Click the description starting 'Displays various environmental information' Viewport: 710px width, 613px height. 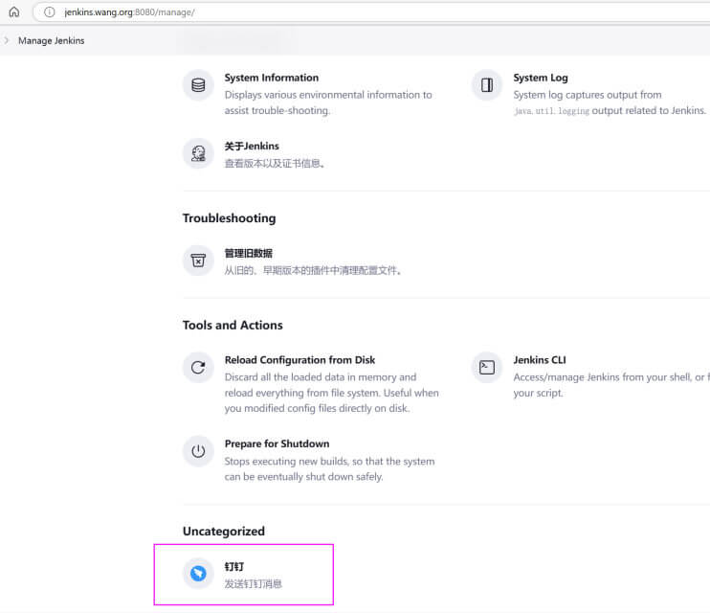coord(328,102)
